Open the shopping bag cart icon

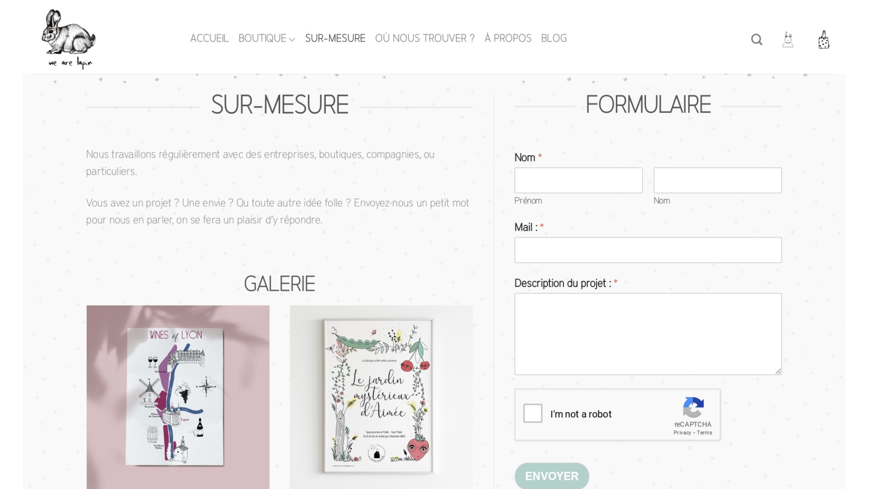[824, 39]
